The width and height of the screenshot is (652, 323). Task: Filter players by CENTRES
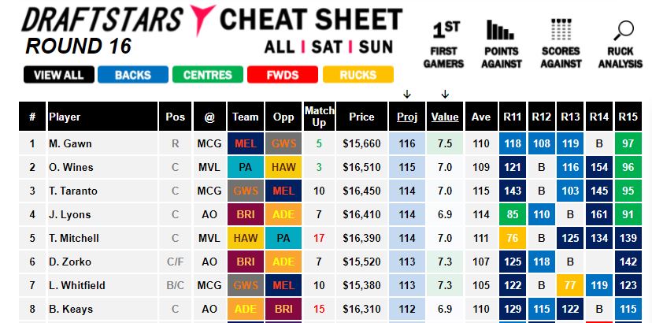208,75
